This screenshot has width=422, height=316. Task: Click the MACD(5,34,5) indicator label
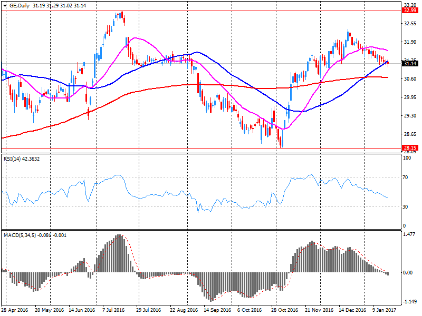tap(35, 235)
